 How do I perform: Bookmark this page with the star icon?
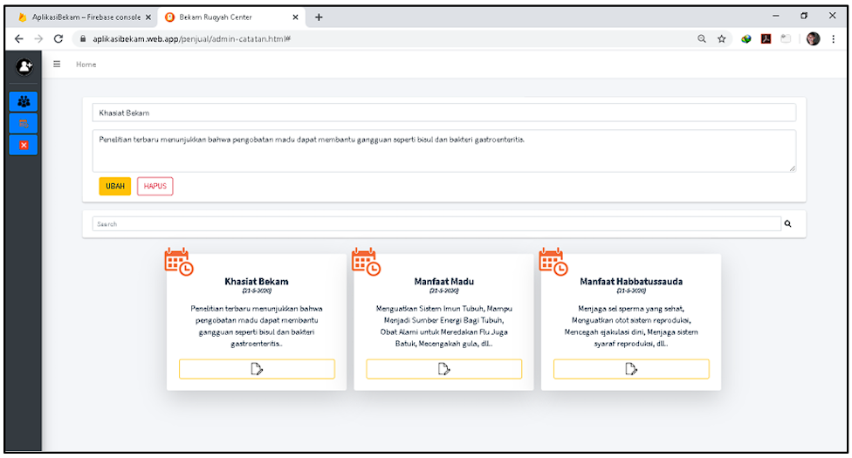[722, 39]
